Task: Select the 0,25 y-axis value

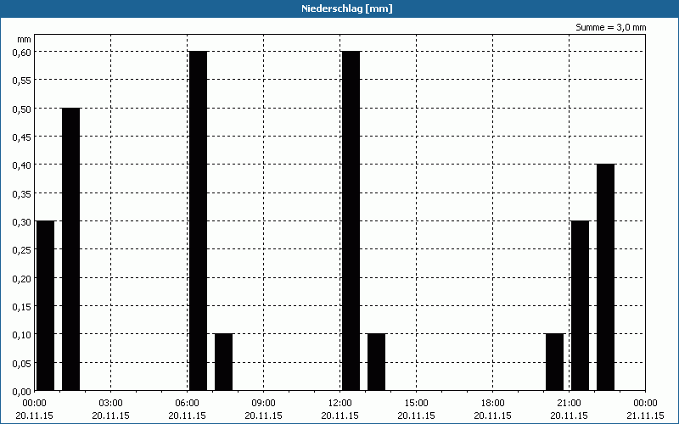Action: [x=22, y=249]
